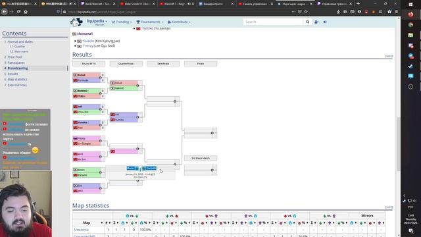The image size is (421, 237).
Task: Click the create account user icon
Action: 316,22
